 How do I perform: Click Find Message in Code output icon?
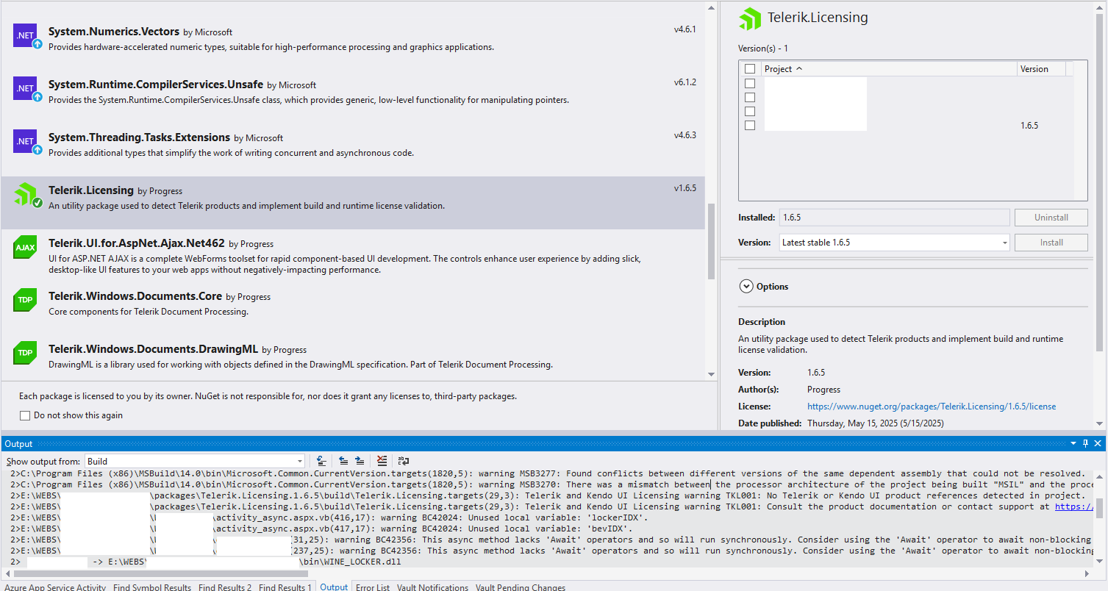point(322,461)
